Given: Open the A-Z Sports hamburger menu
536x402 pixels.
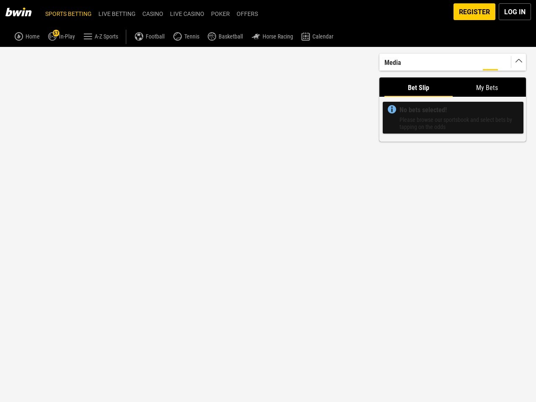Looking at the screenshot, I should point(88,36).
